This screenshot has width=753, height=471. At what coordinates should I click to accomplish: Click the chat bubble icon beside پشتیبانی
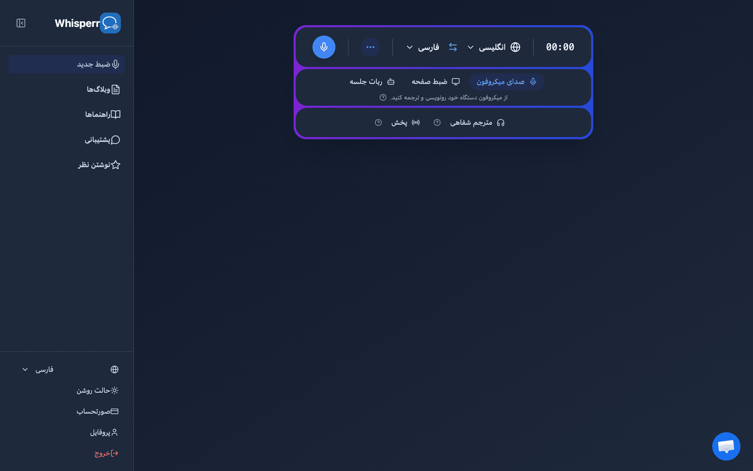pyautogui.click(x=115, y=140)
